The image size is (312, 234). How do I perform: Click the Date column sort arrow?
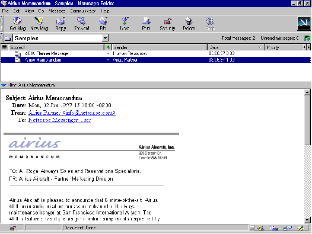click(259, 47)
